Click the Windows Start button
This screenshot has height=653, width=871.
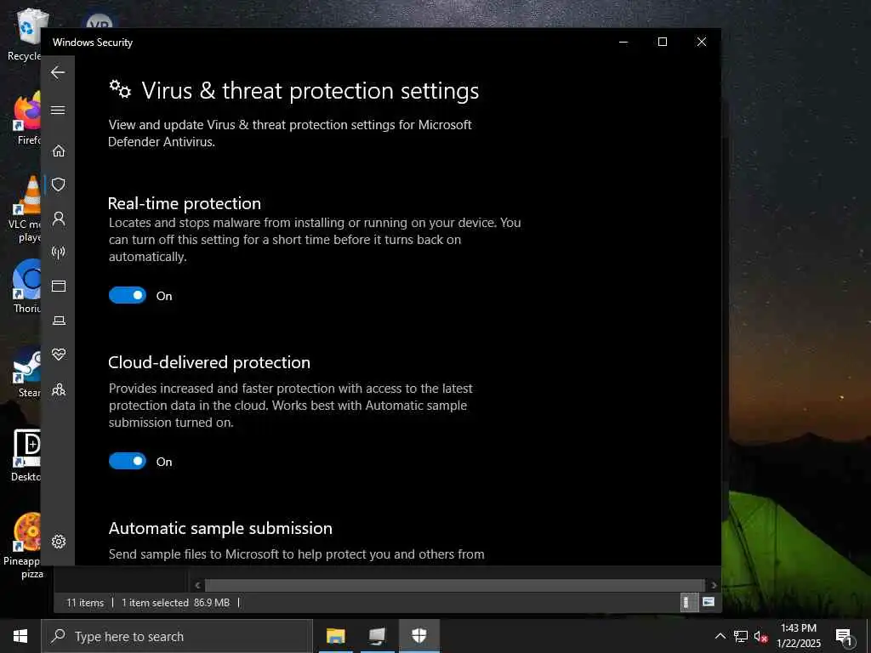pyautogui.click(x=20, y=636)
